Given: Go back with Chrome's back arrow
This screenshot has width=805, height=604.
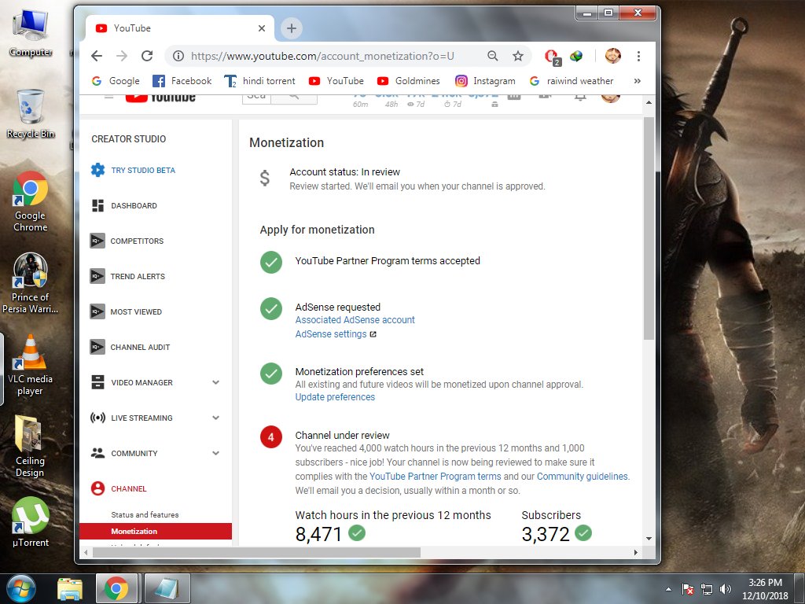Looking at the screenshot, I should (x=97, y=56).
